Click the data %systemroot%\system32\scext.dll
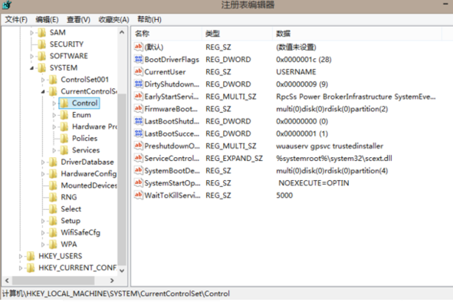 [334, 159]
